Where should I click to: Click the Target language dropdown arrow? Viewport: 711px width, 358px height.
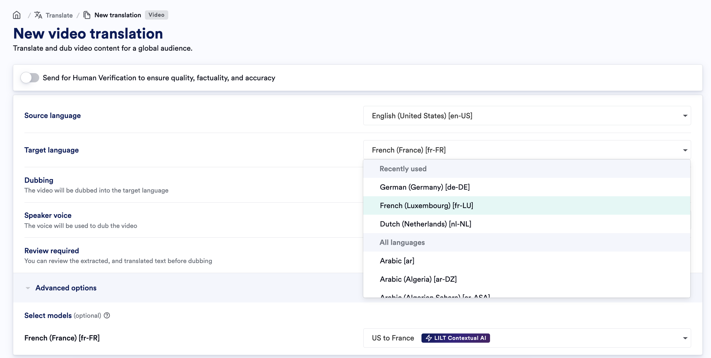[685, 150]
